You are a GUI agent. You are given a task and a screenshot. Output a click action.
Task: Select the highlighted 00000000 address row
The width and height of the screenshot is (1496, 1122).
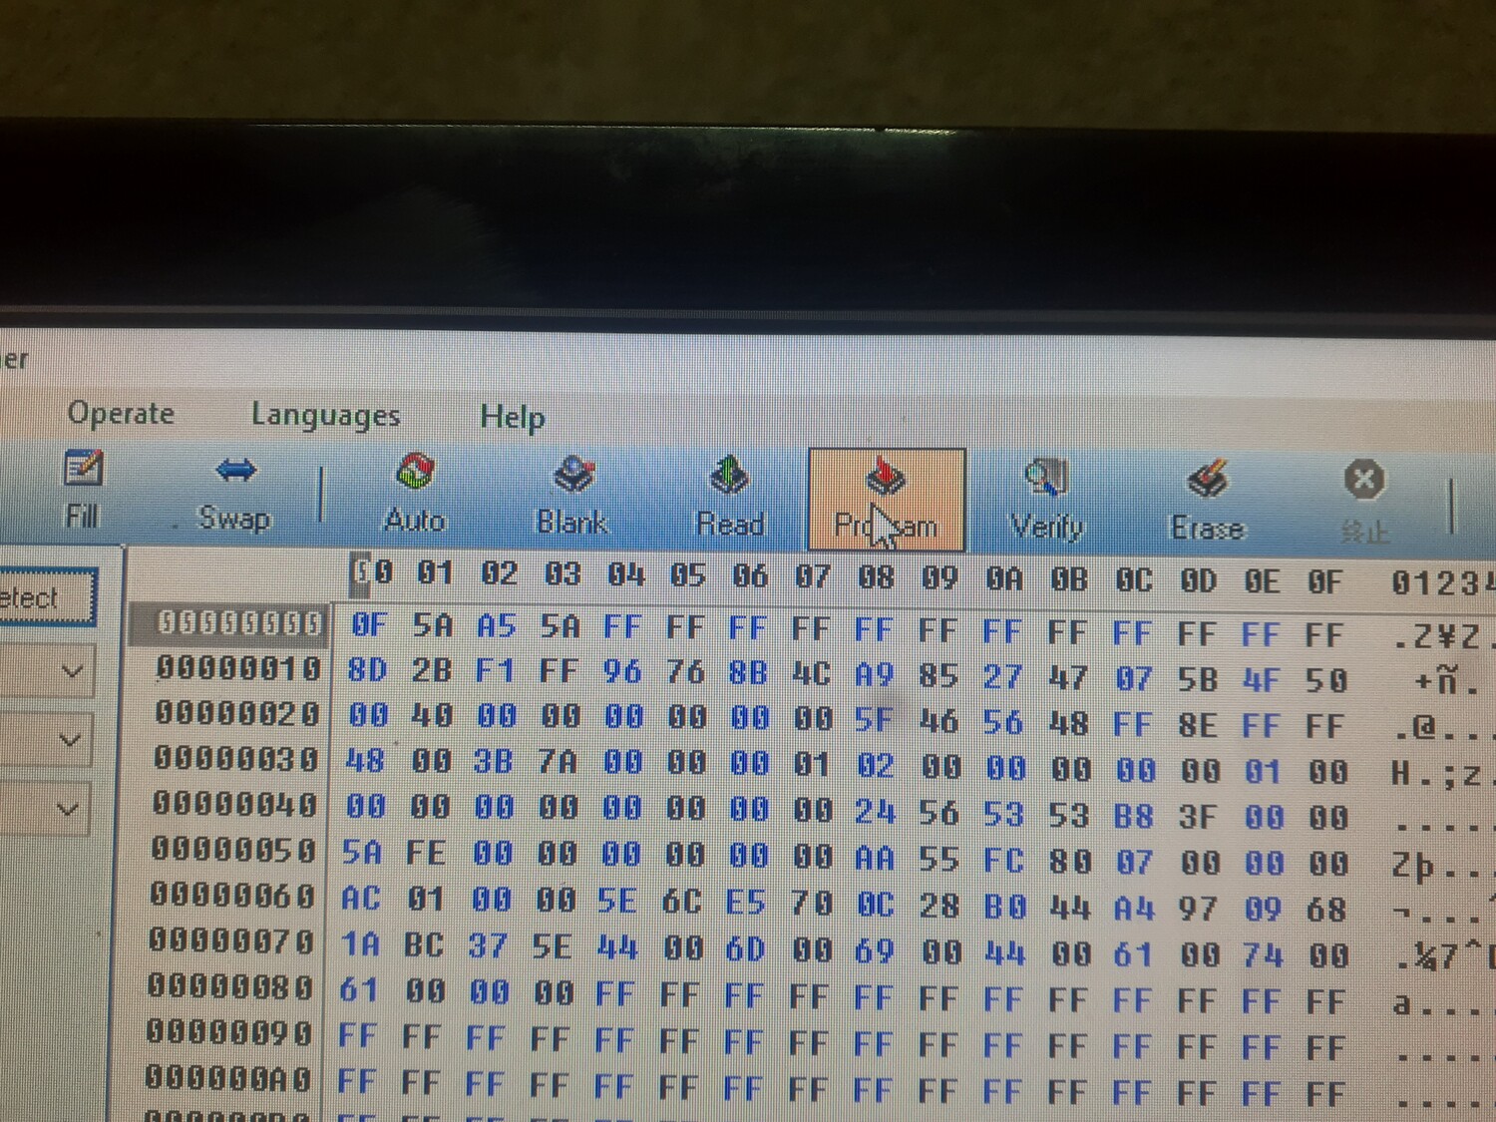[239, 623]
